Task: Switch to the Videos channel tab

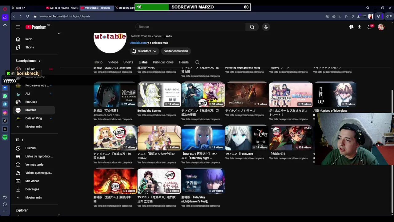Action: pyautogui.click(x=113, y=62)
